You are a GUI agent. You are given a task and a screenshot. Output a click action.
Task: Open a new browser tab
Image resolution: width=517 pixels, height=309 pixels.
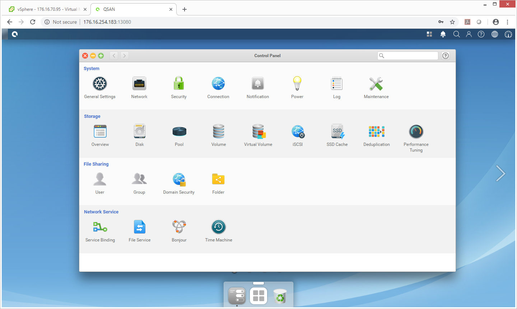coord(185,9)
